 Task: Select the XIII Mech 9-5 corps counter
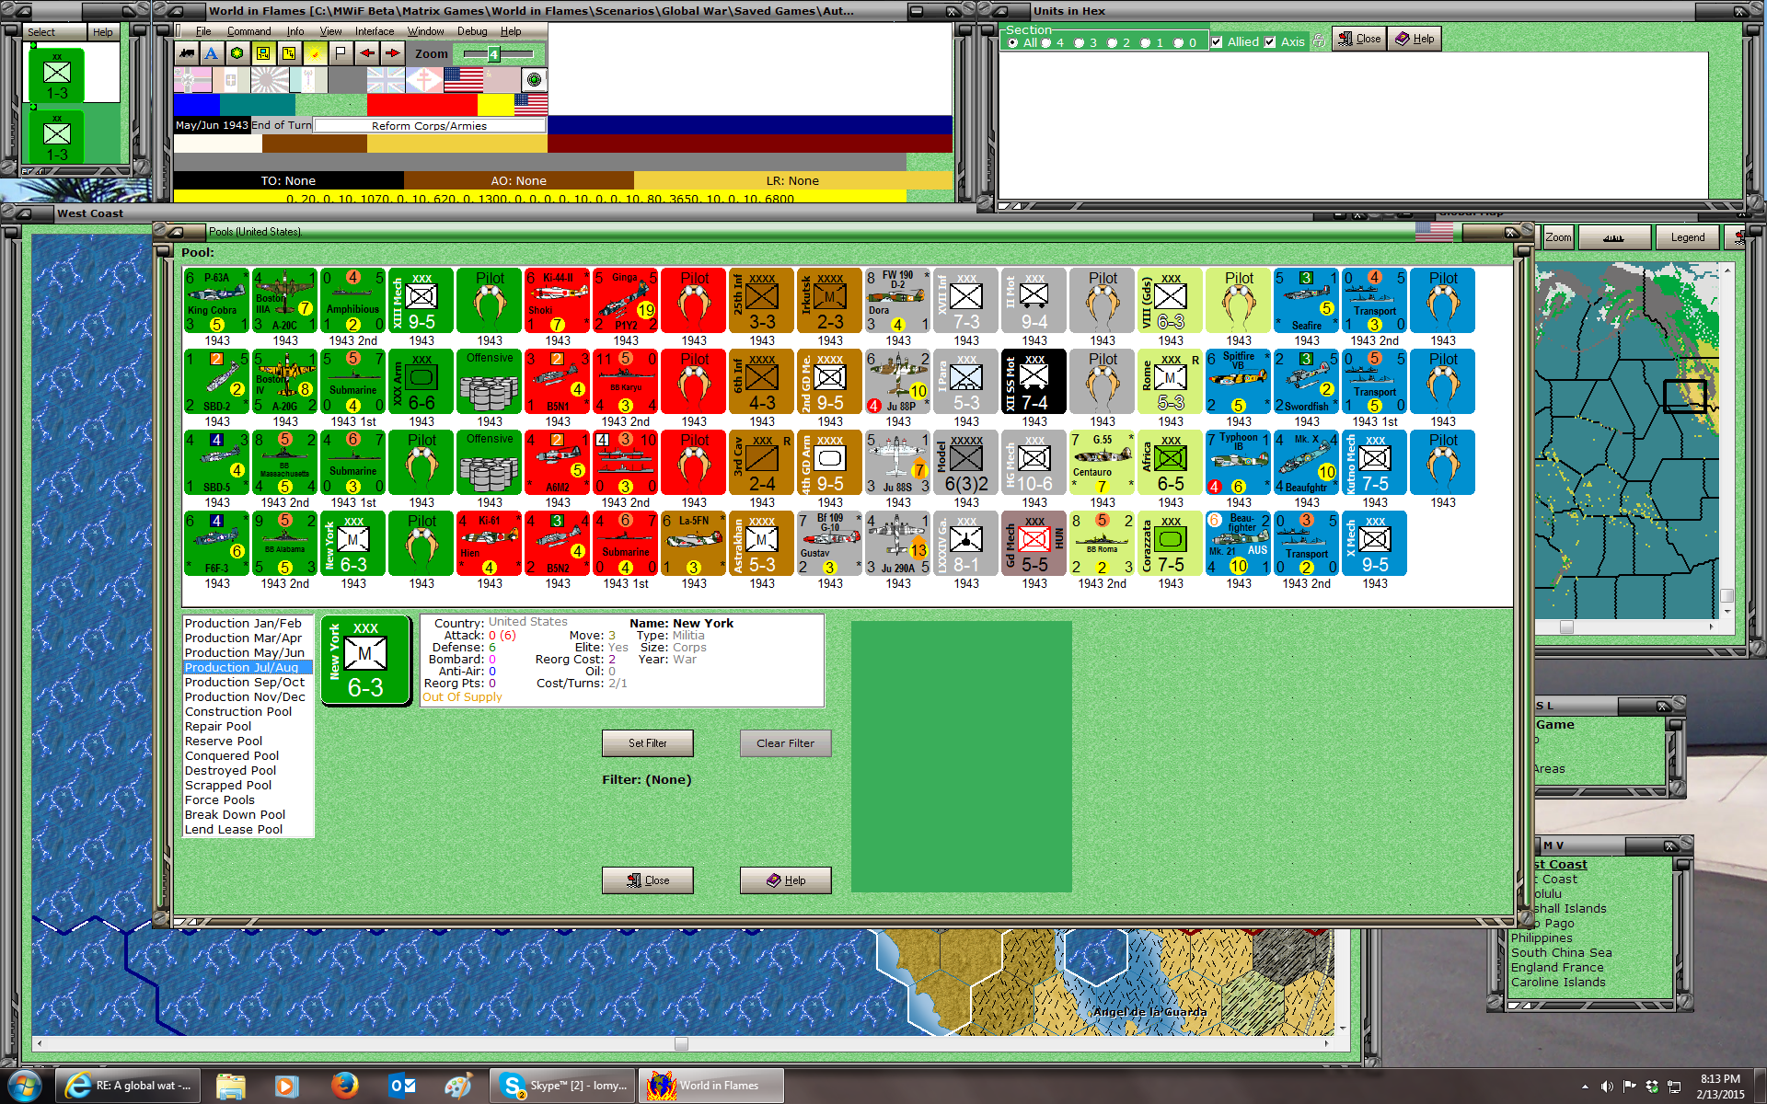[x=422, y=301]
